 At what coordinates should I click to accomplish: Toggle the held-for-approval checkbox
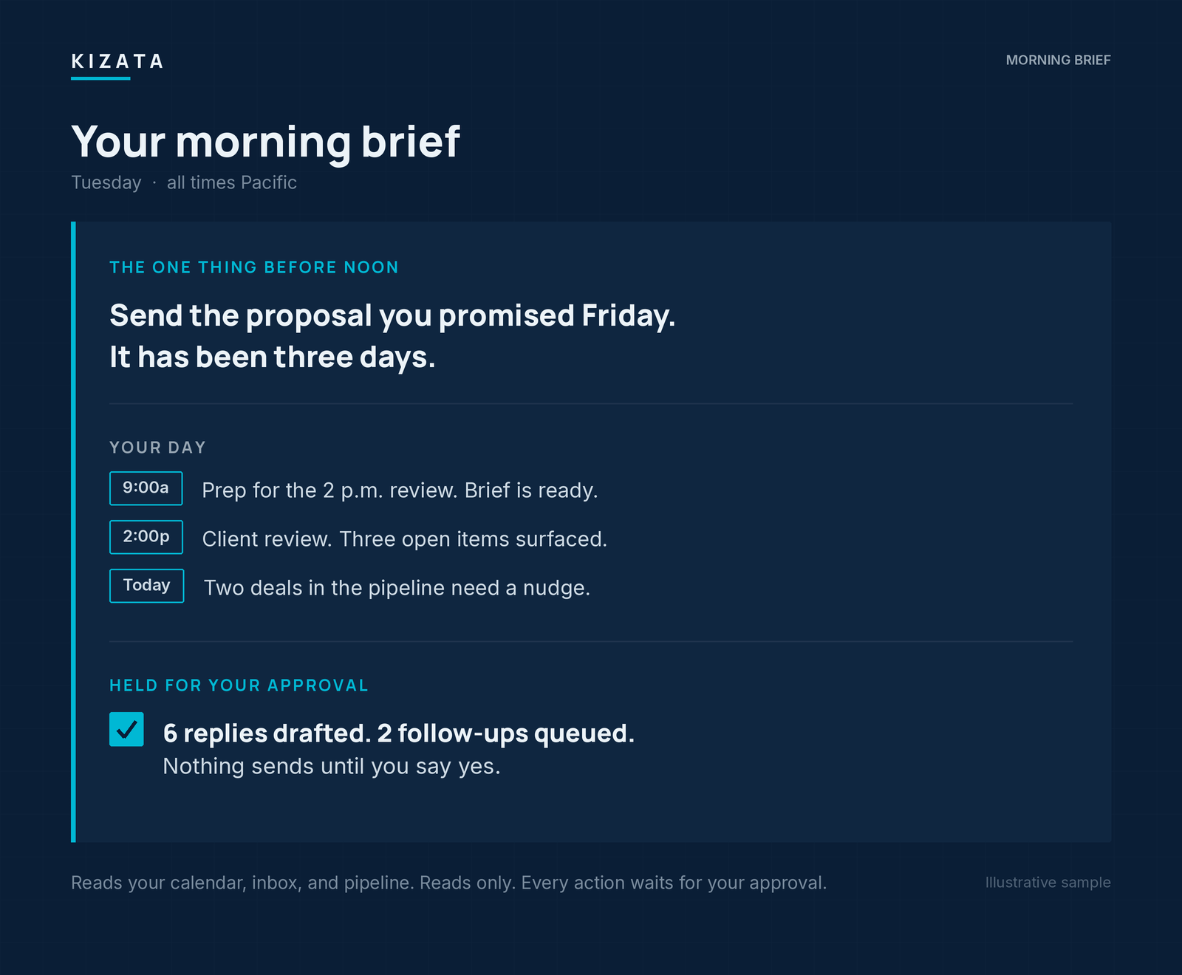click(x=126, y=730)
